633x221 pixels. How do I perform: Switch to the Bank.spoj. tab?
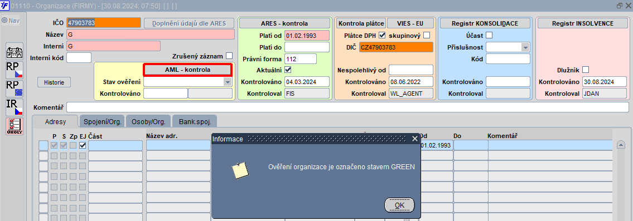click(x=195, y=121)
